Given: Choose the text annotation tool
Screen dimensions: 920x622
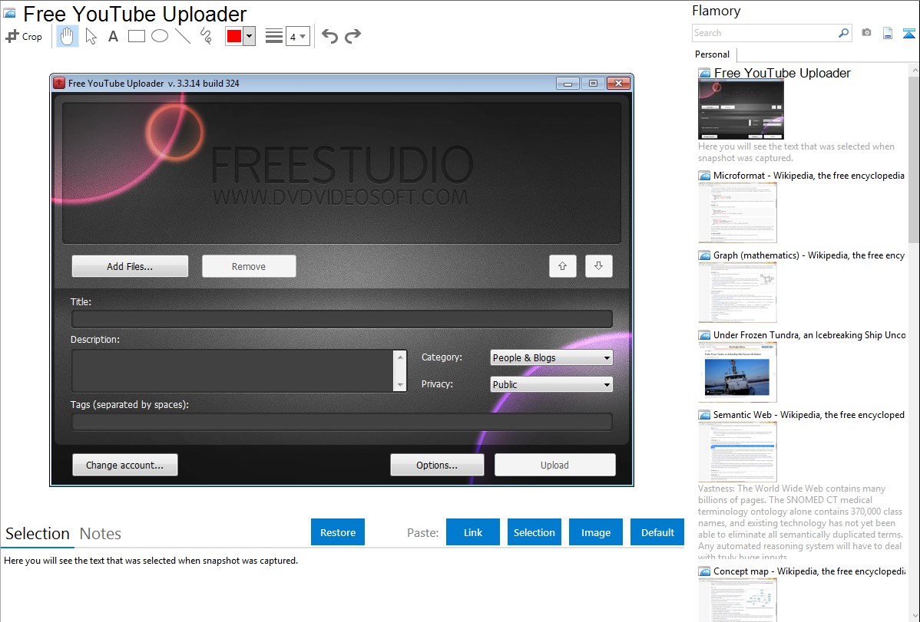Looking at the screenshot, I should [x=113, y=36].
